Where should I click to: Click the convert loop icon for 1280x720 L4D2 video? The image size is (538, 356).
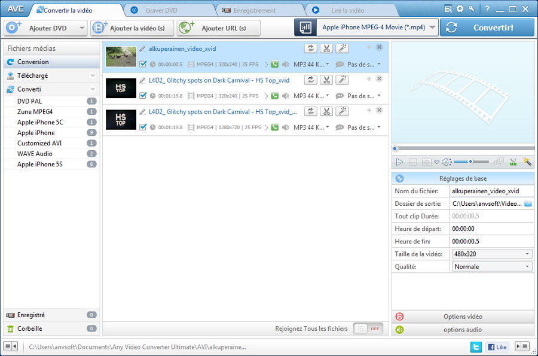pyautogui.click(x=310, y=111)
